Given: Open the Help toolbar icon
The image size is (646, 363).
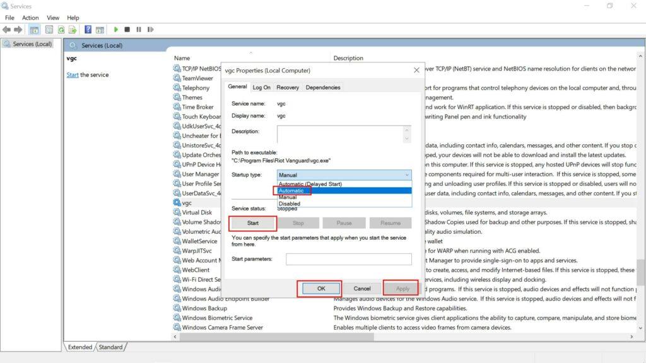Looking at the screenshot, I should coord(88,30).
